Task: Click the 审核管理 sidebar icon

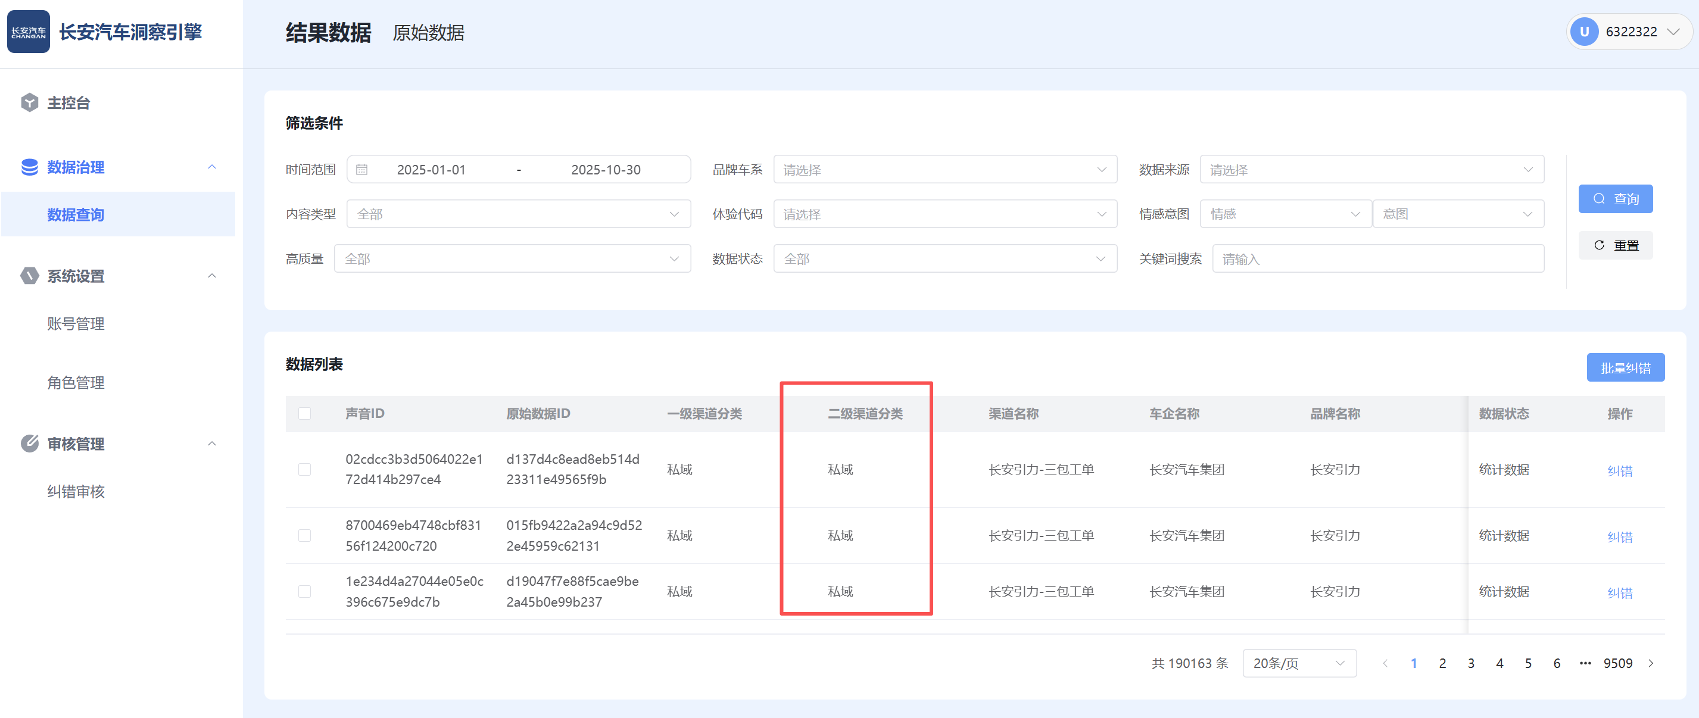Action: pos(30,444)
